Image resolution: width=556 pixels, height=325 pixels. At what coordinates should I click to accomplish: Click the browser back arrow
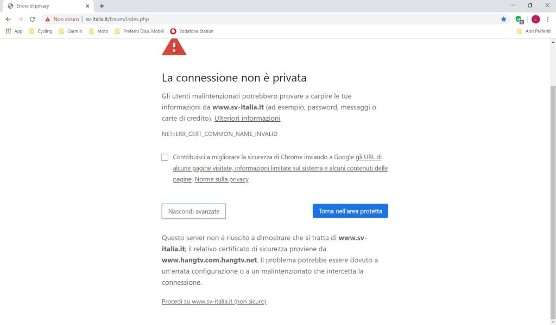tap(8, 19)
